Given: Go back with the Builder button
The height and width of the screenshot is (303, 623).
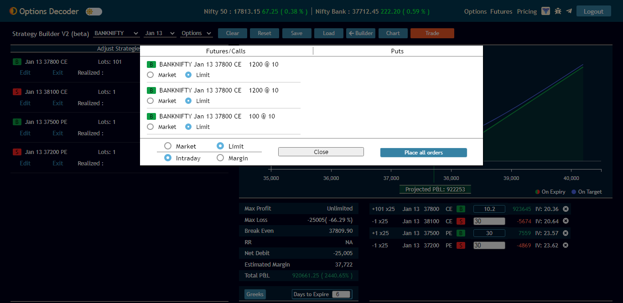Looking at the screenshot, I should [x=361, y=33].
